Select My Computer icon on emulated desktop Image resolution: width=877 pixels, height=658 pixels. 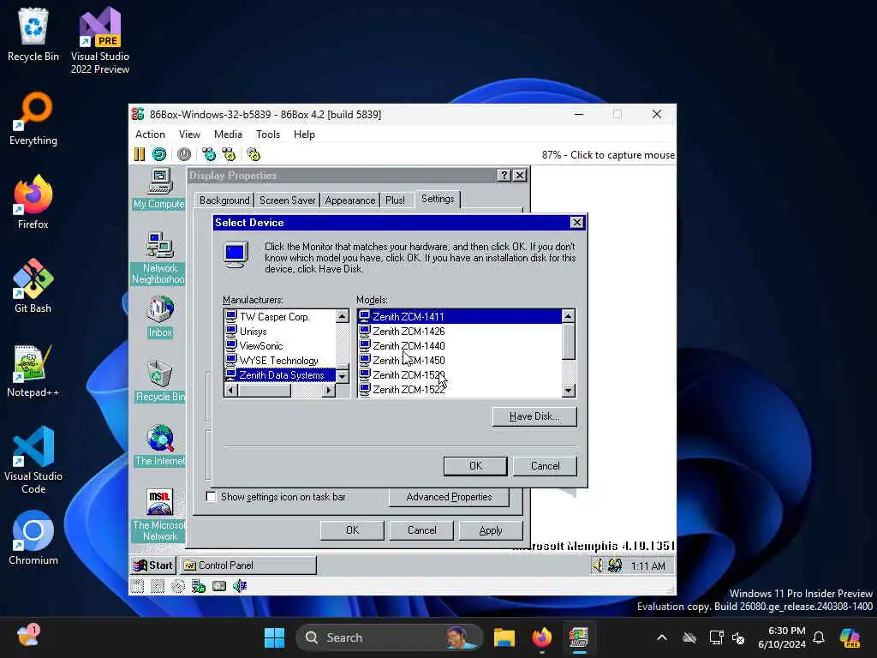pos(159,189)
